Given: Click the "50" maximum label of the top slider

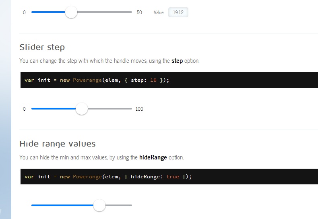Looking at the screenshot, I should coord(139,12).
